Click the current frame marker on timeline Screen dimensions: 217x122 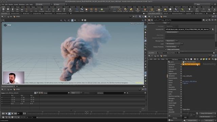[x=87, y=113]
